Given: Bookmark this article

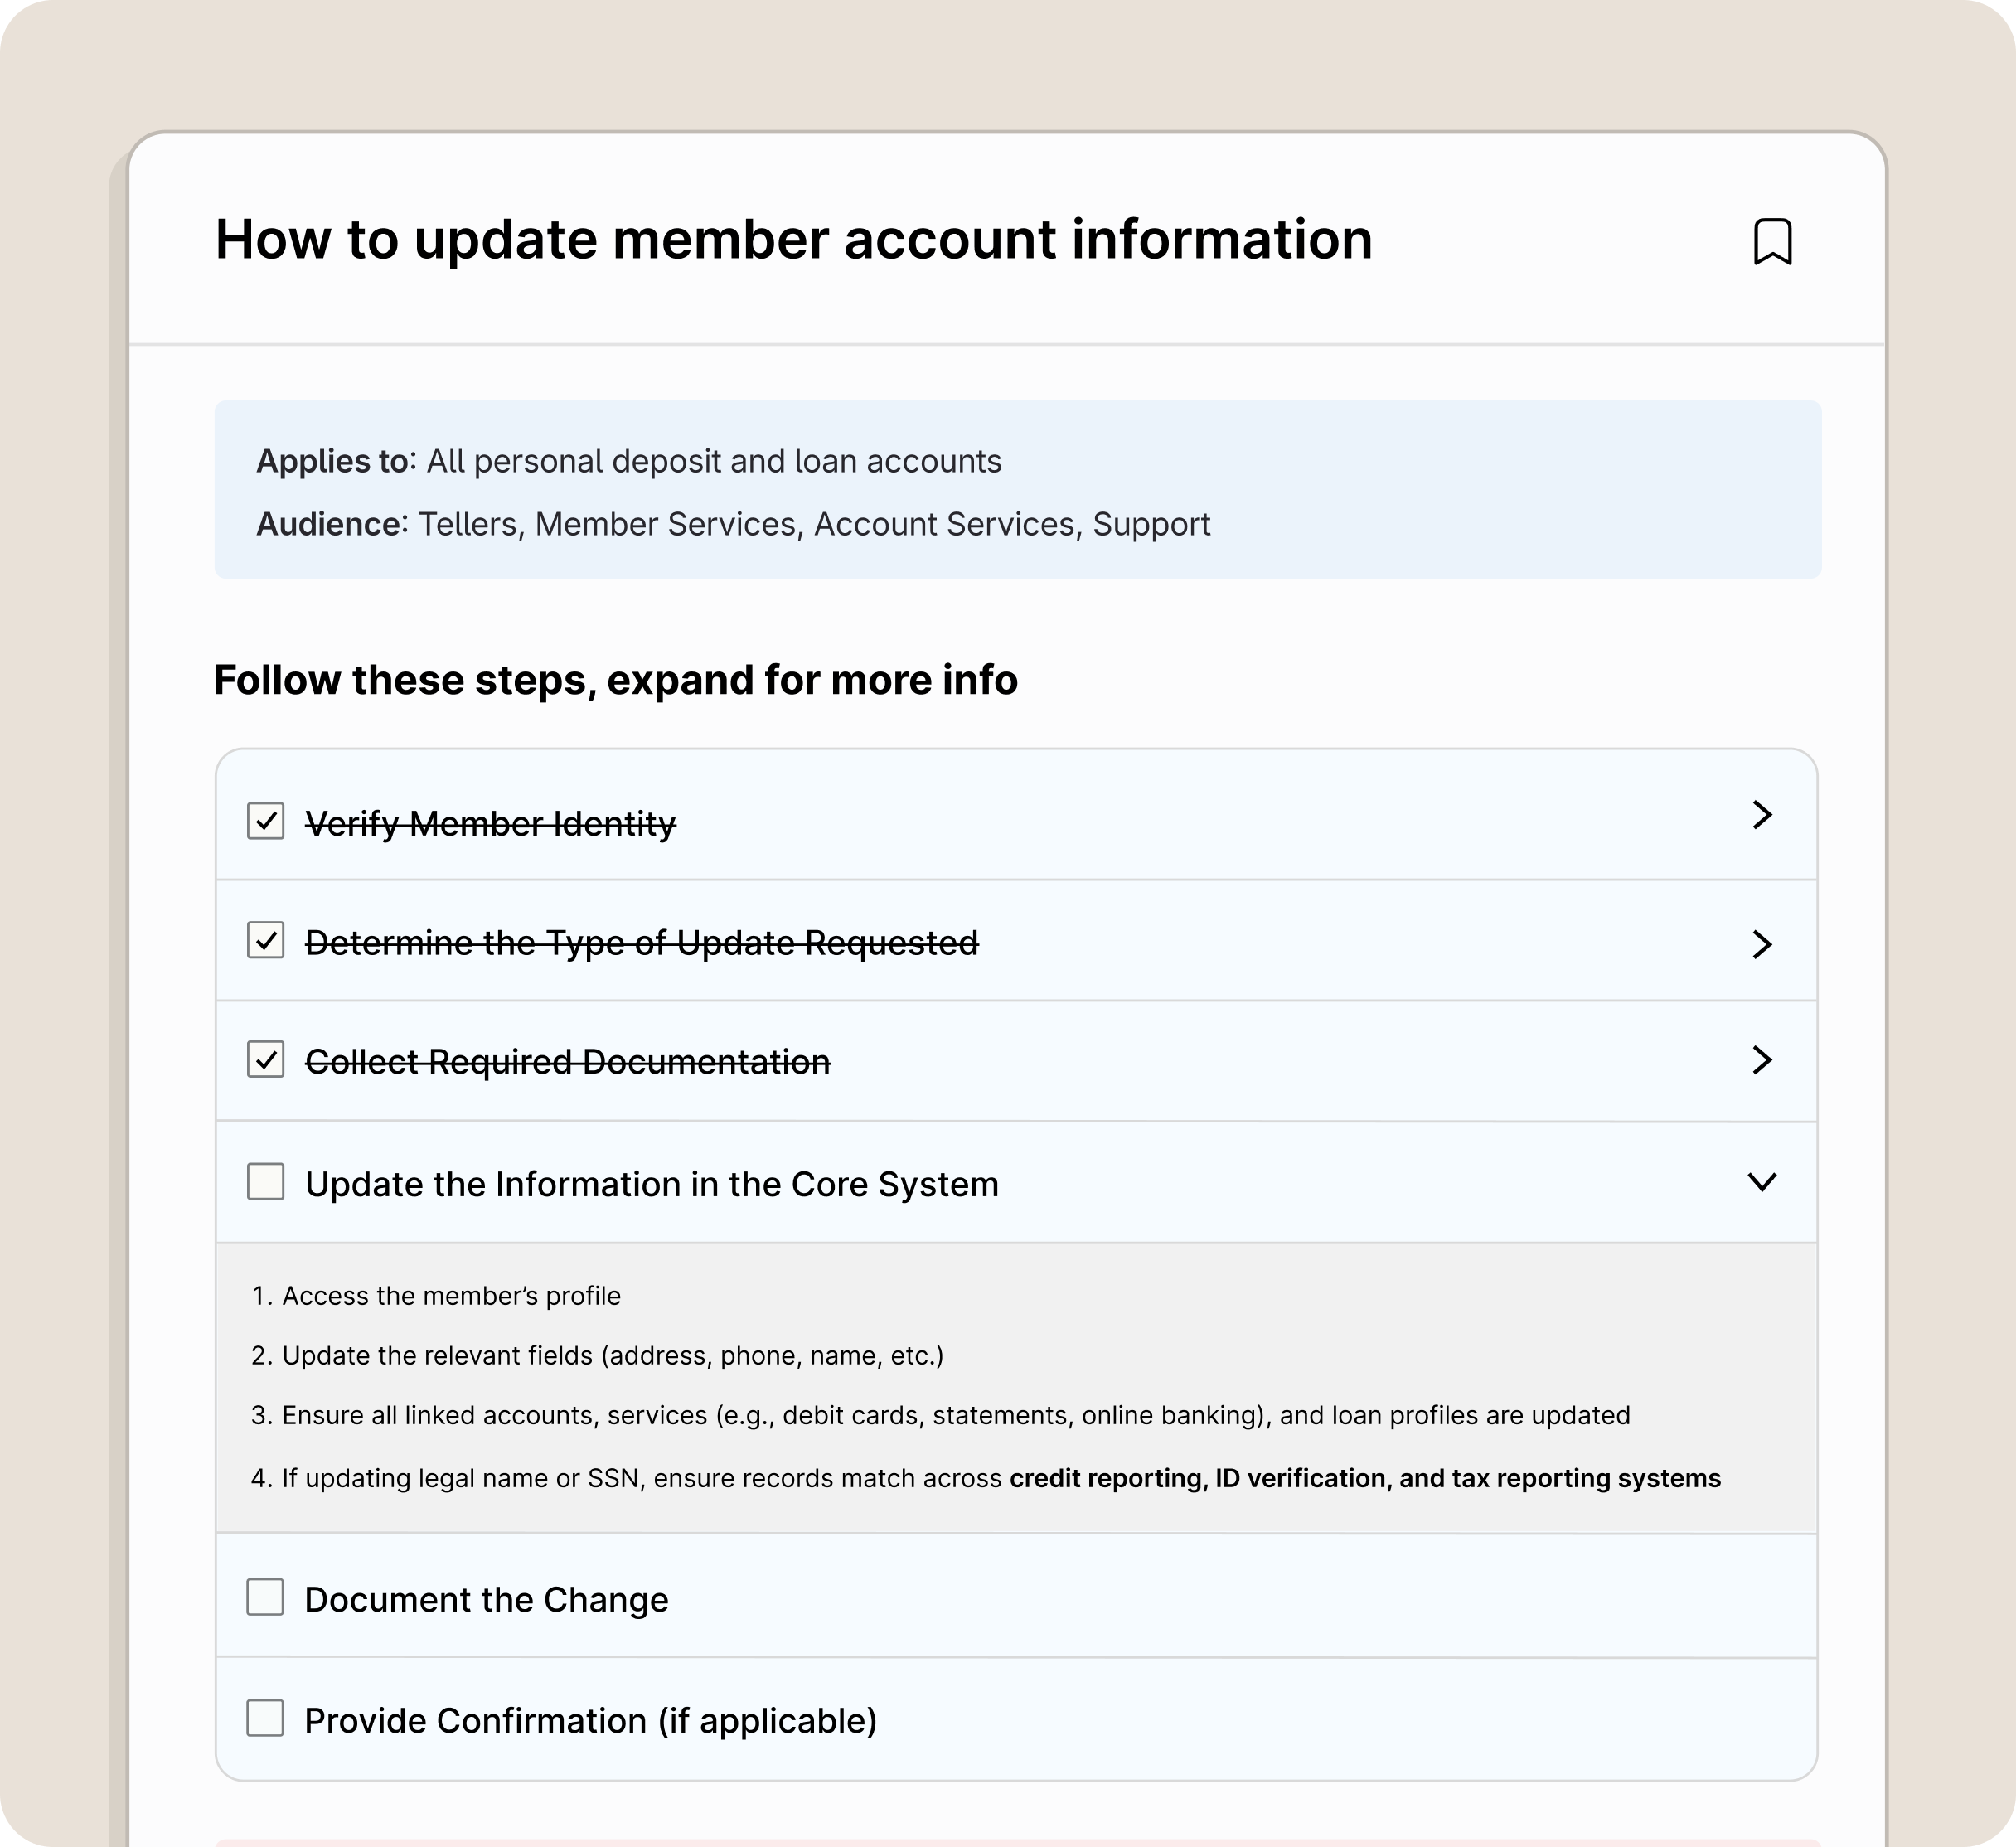Looking at the screenshot, I should click(1772, 243).
